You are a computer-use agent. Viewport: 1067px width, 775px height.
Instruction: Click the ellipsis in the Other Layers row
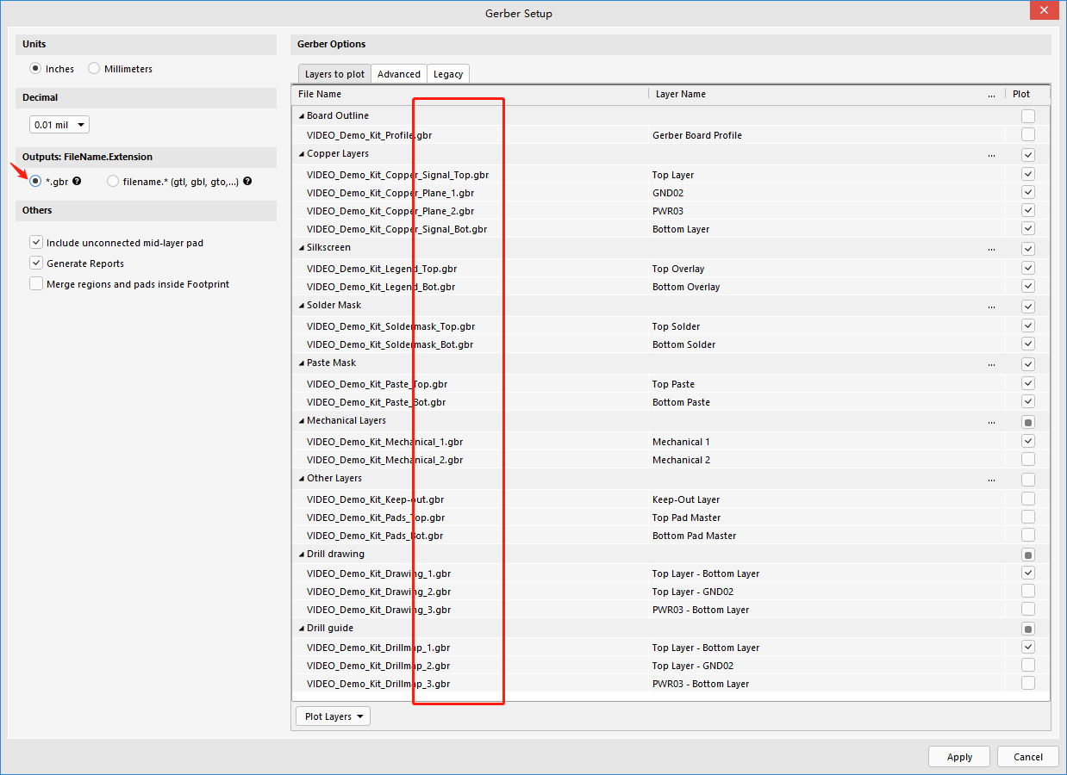tap(991, 480)
